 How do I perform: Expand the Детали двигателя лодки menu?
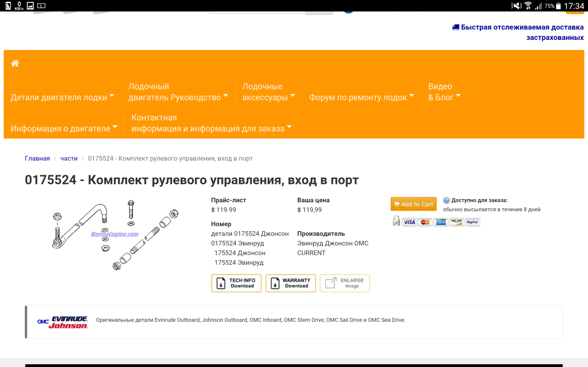click(62, 97)
